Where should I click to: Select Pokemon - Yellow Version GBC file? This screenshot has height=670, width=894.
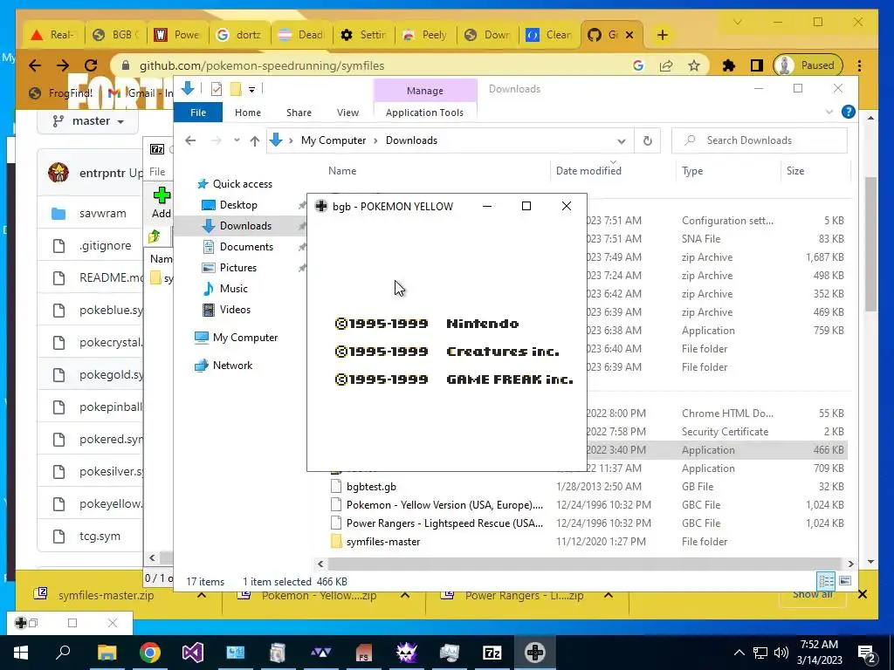[444, 505]
